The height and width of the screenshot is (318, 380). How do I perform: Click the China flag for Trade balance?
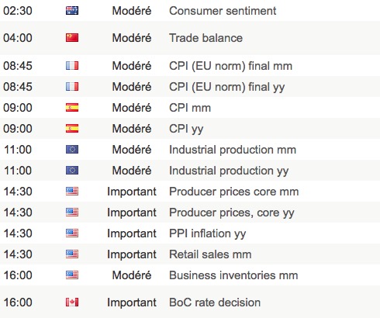pos(72,38)
